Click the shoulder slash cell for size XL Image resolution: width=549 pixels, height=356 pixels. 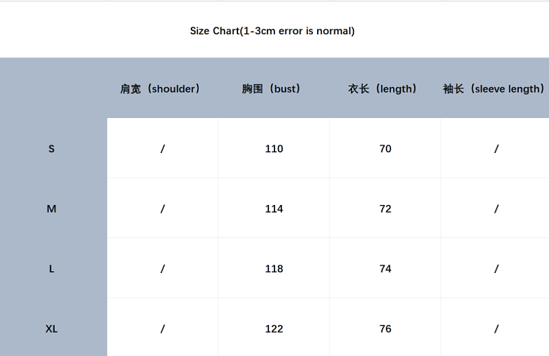[x=163, y=329]
